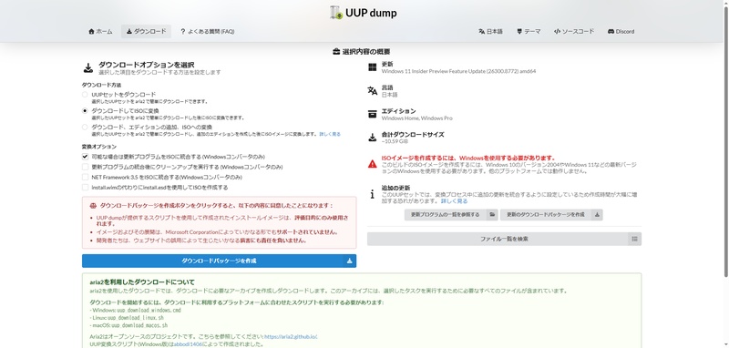This screenshot has width=729, height=348.
Task: Open the Discord link
Action: pyautogui.click(x=621, y=32)
